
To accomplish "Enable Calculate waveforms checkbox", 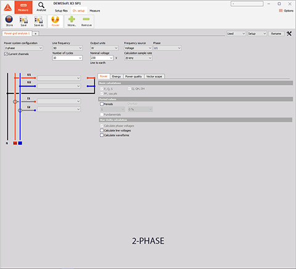I will click(102, 135).
